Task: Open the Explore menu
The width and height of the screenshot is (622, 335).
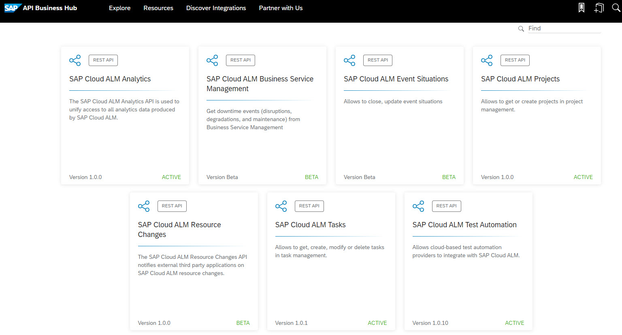Action: coord(119,8)
